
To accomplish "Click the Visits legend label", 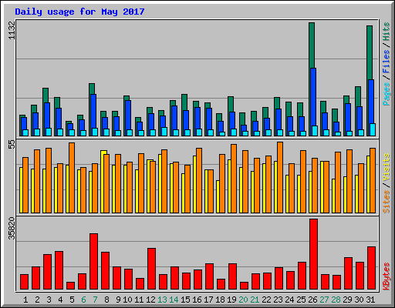I will pyautogui.click(x=387, y=167).
